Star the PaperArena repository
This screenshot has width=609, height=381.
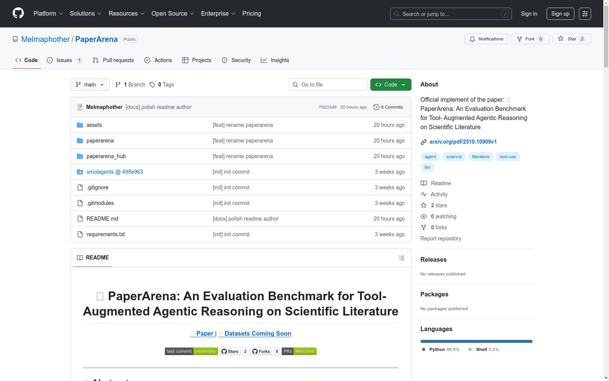[x=572, y=39]
